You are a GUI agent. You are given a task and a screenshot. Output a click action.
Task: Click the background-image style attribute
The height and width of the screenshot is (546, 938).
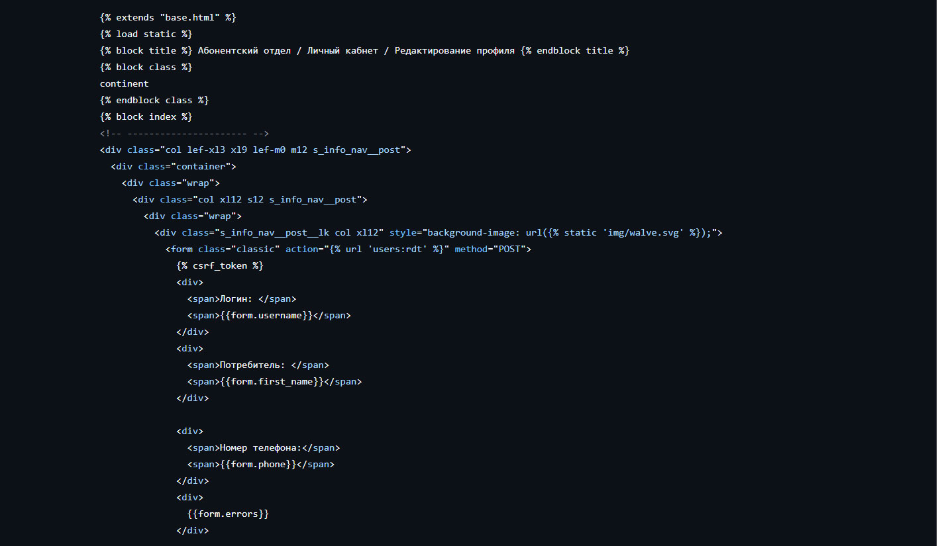click(x=554, y=232)
